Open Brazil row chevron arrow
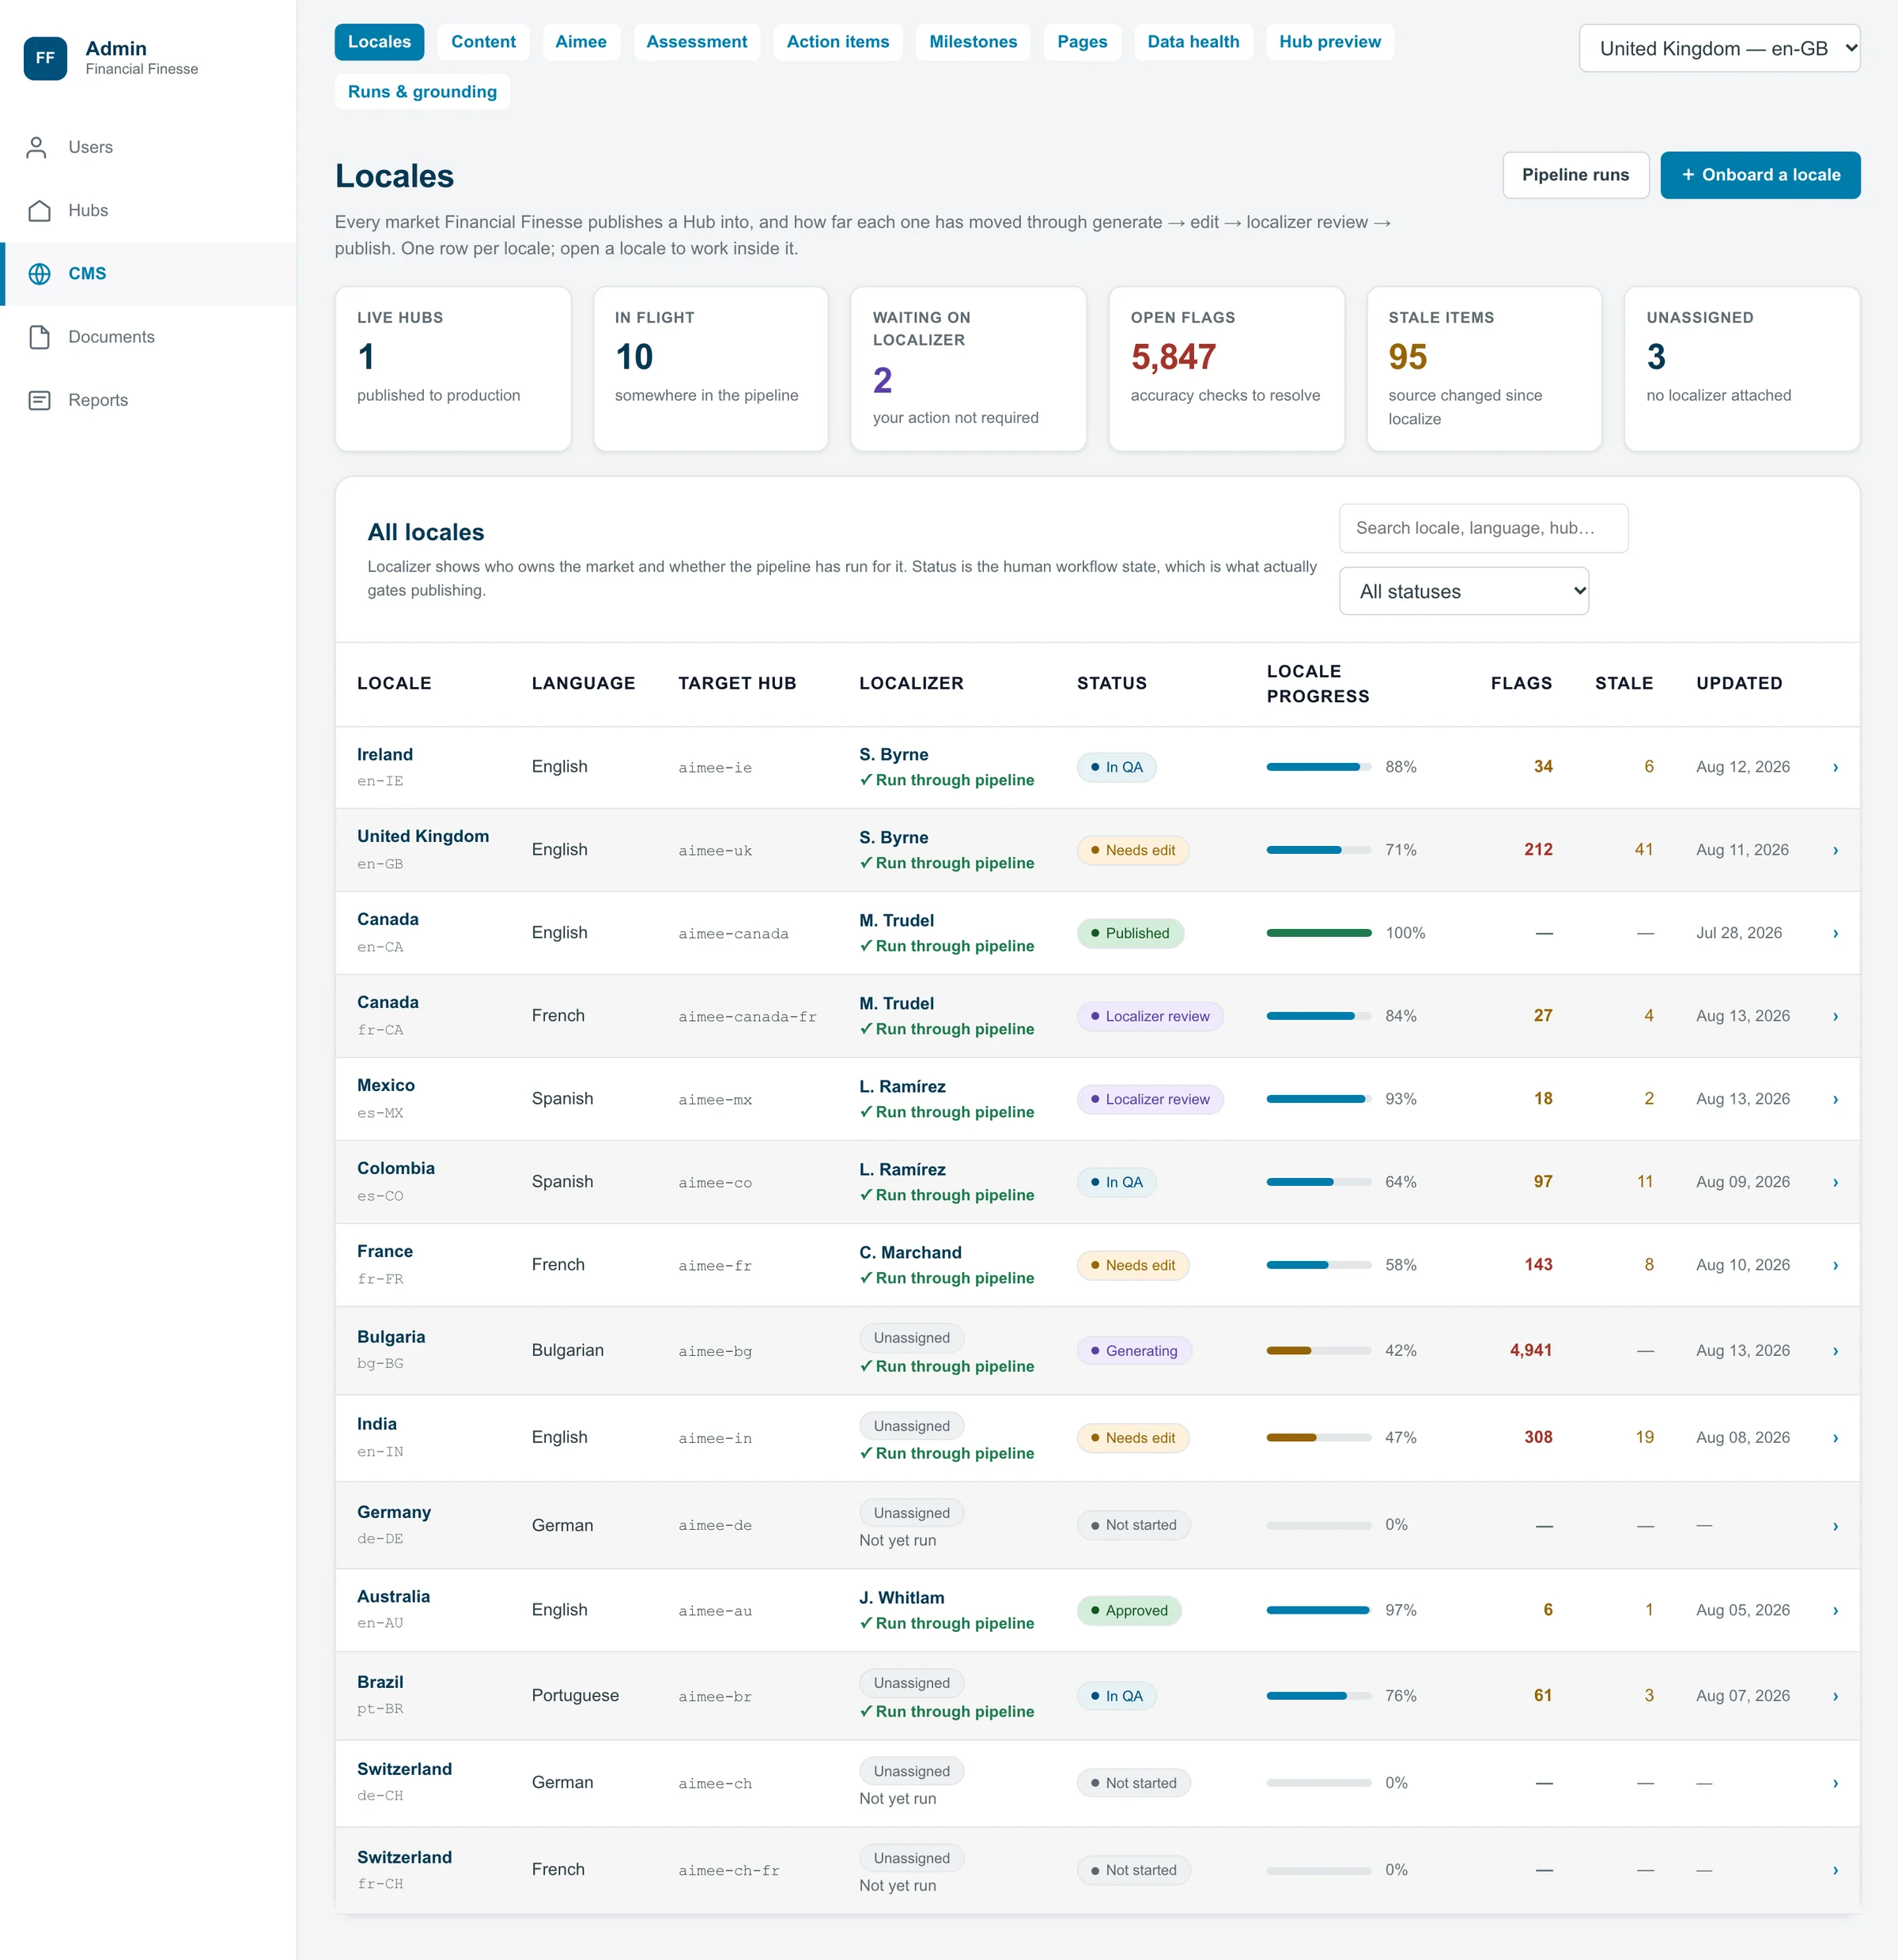 click(x=1835, y=1697)
